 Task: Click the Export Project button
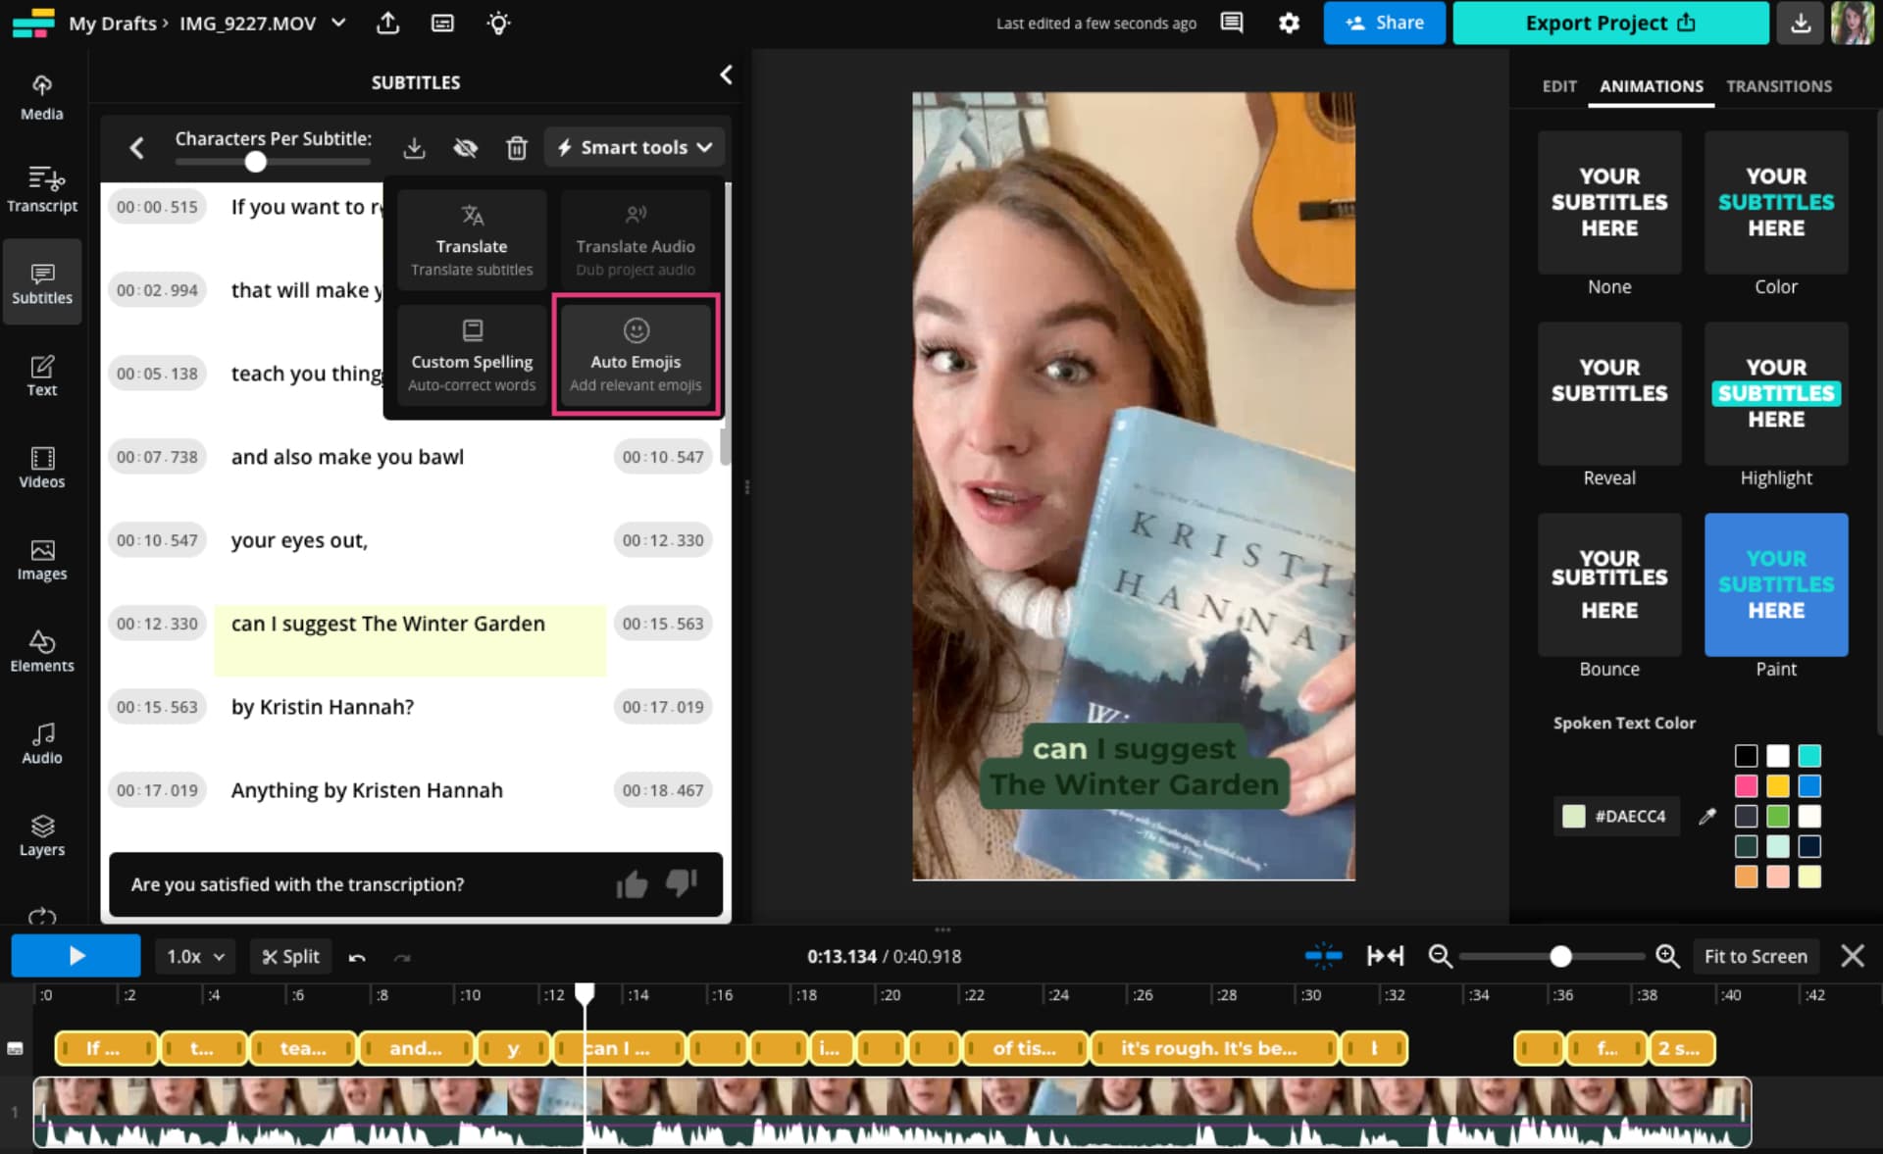click(x=1609, y=23)
